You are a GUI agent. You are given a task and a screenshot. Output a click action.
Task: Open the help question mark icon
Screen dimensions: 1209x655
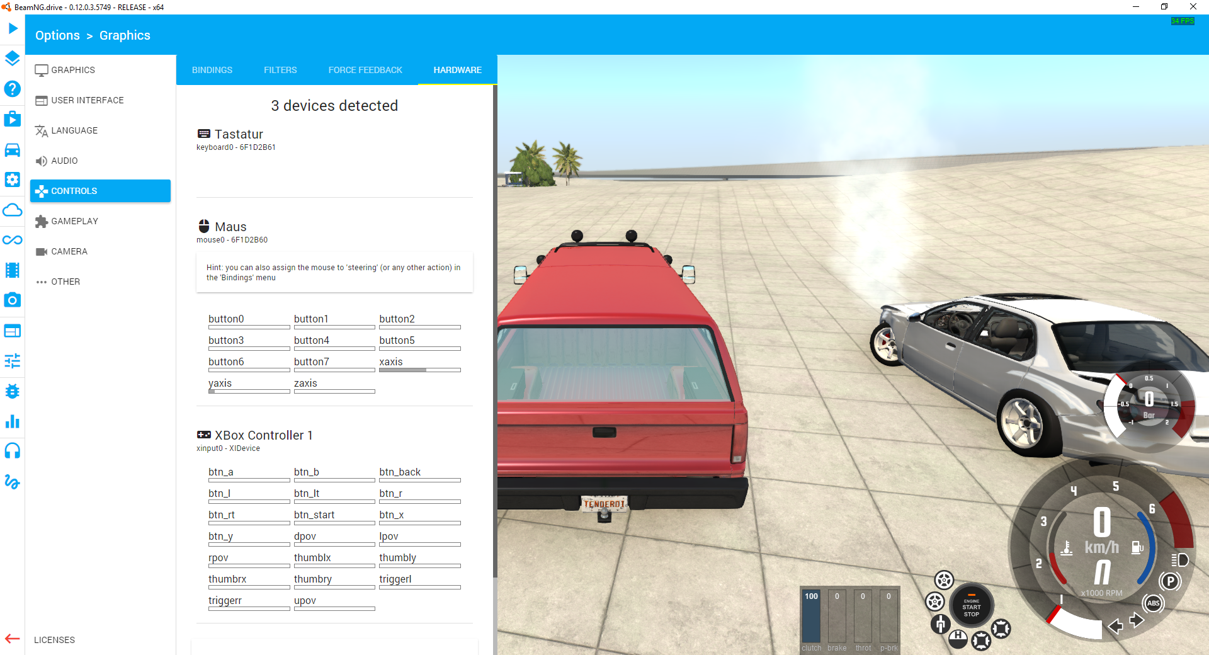tap(13, 89)
